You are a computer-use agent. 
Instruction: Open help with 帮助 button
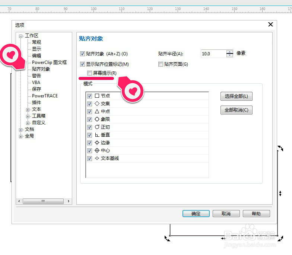[x=256, y=213]
